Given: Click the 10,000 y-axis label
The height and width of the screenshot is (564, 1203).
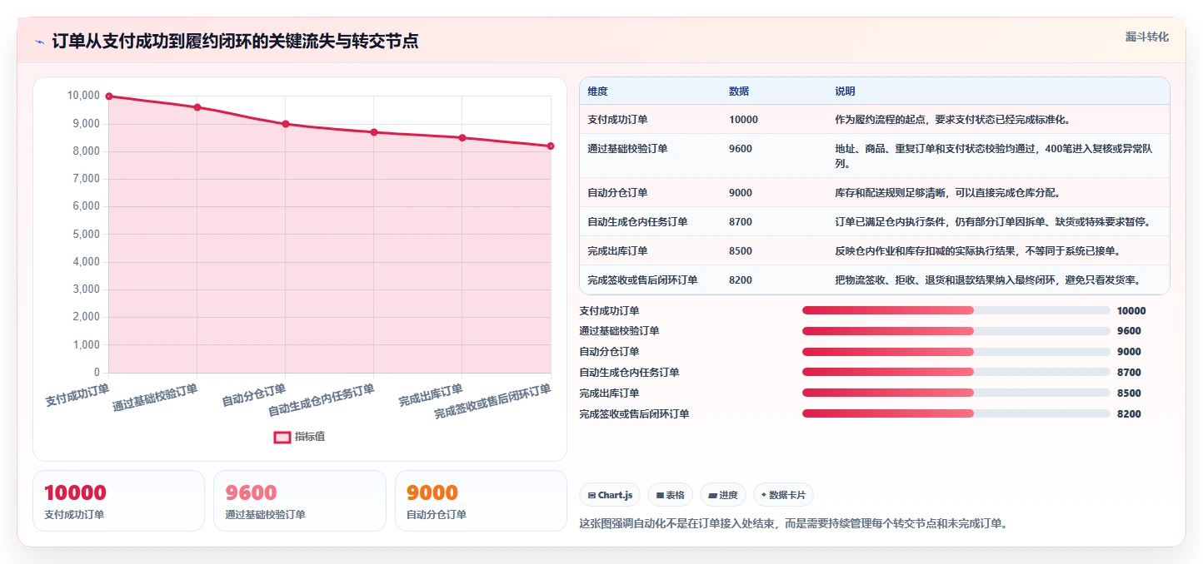Looking at the screenshot, I should 83,96.
